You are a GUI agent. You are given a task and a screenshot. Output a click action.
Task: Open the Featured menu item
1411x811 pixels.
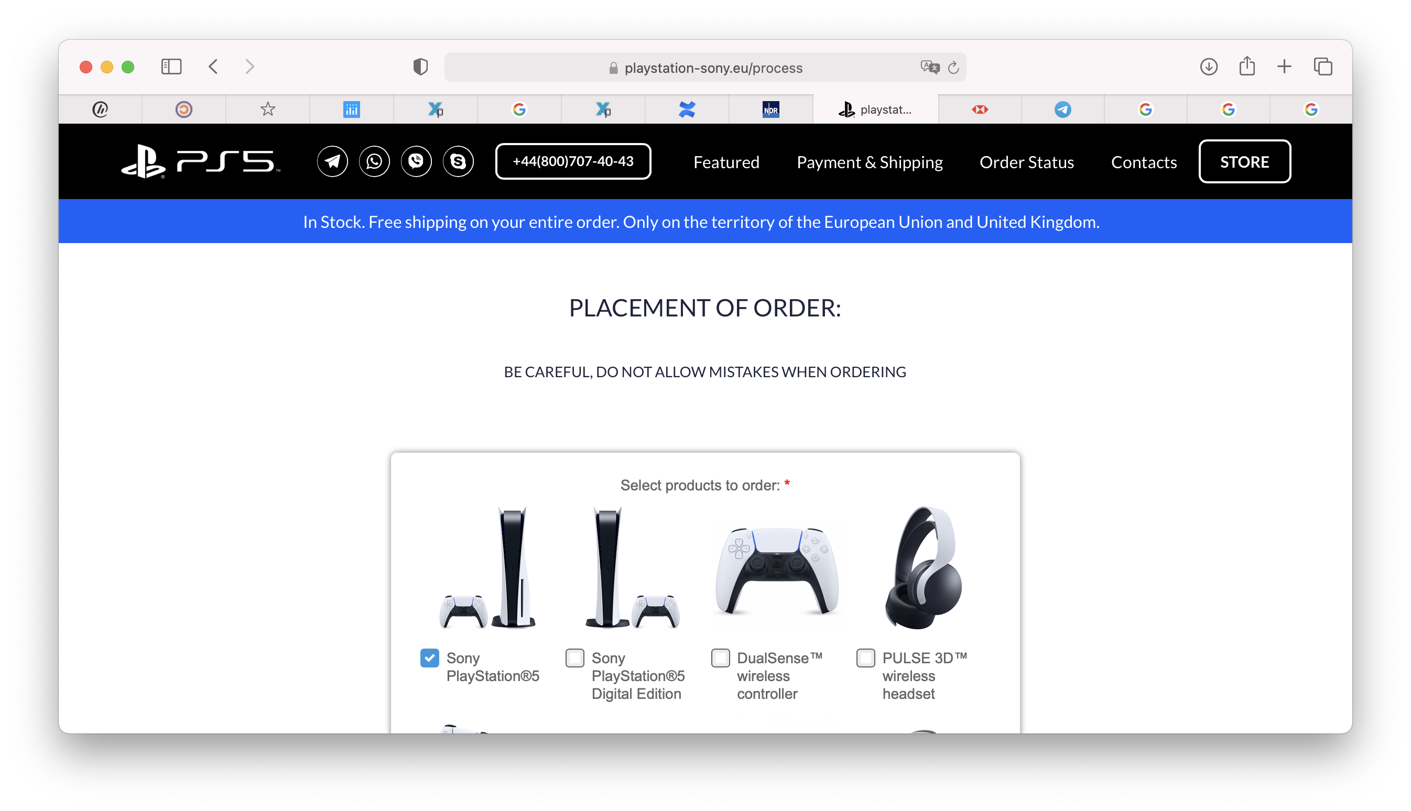point(726,162)
